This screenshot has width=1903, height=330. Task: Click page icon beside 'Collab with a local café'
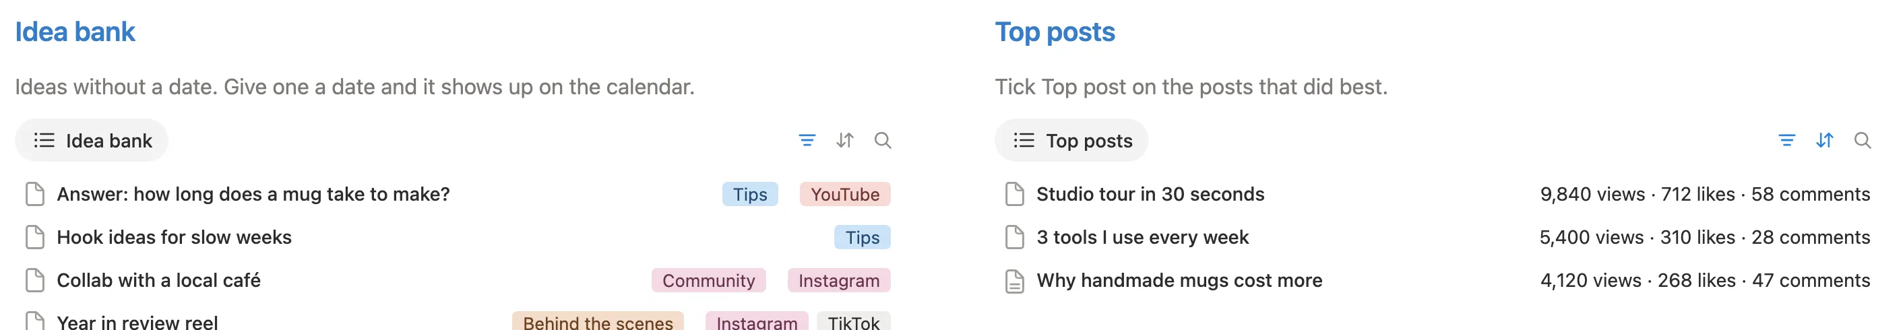pyautogui.click(x=35, y=281)
